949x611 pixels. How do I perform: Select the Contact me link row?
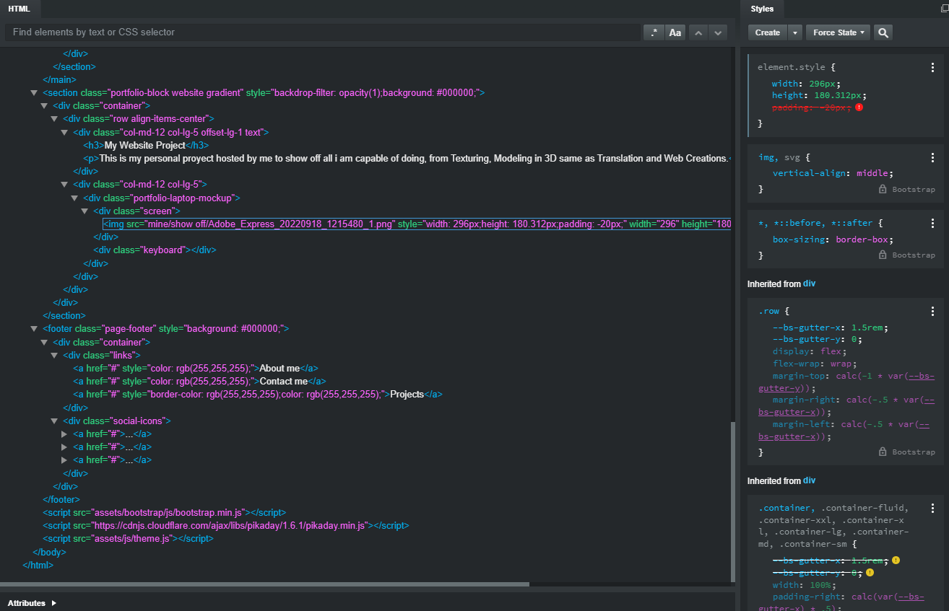199,381
